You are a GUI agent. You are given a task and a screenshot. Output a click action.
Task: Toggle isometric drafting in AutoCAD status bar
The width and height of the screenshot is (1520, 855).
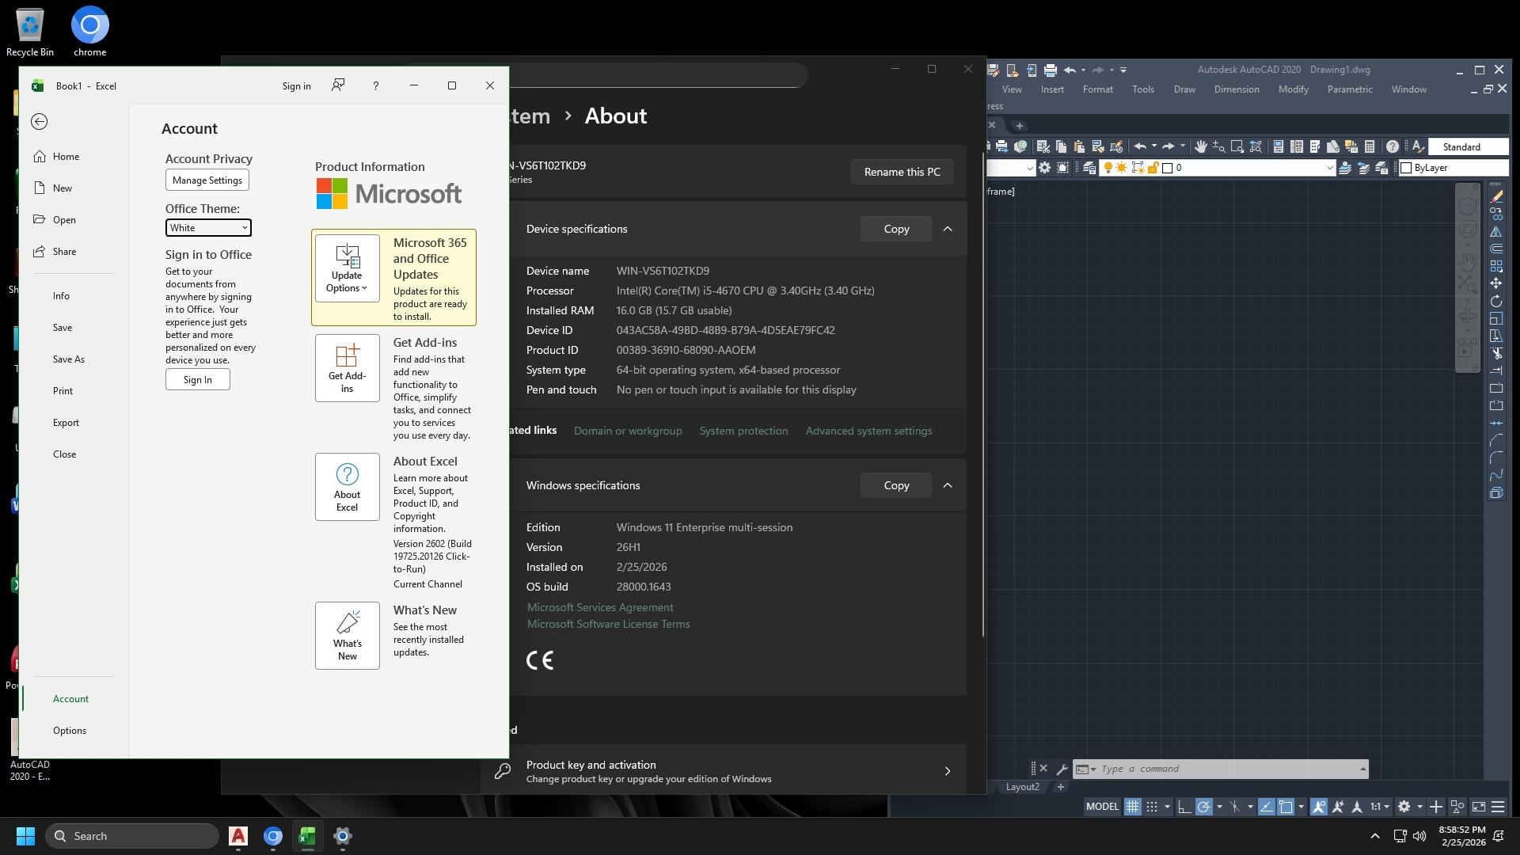click(x=1235, y=807)
